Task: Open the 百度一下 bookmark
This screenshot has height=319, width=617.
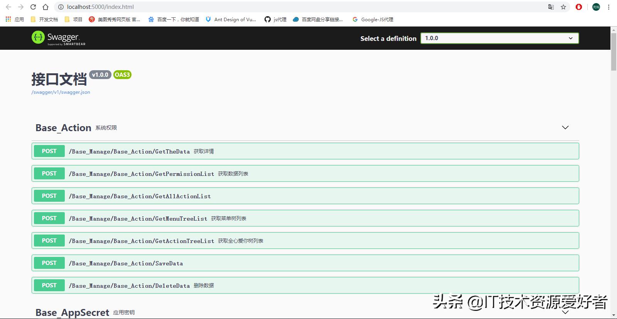Action: point(174,19)
